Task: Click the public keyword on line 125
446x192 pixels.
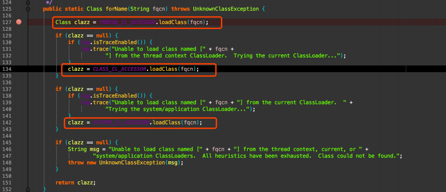Action: [52, 8]
